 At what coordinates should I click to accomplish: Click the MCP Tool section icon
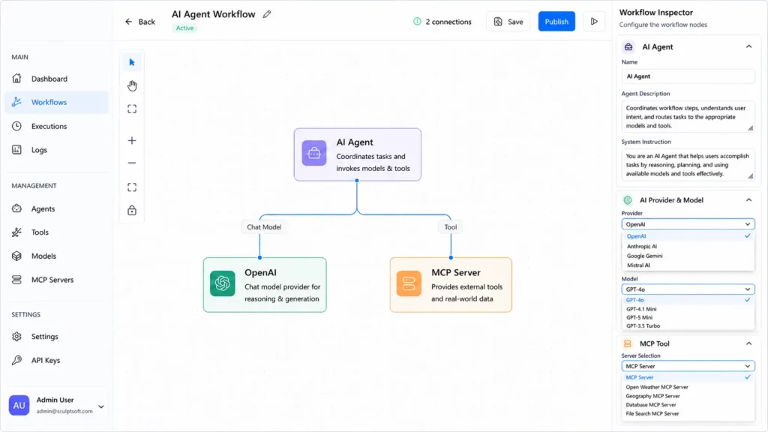(x=628, y=343)
